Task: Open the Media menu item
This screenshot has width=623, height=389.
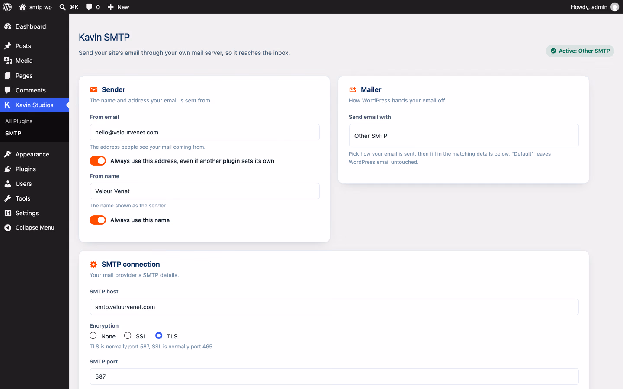Action: click(35, 61)
